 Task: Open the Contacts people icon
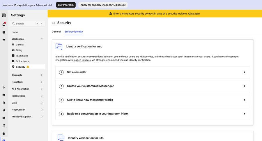click(x=4, y=110)
